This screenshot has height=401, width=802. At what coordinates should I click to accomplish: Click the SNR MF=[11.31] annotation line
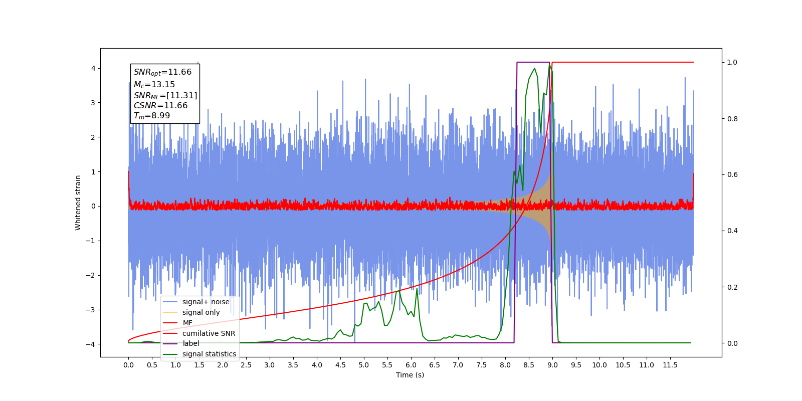click(x=165, y=95)
